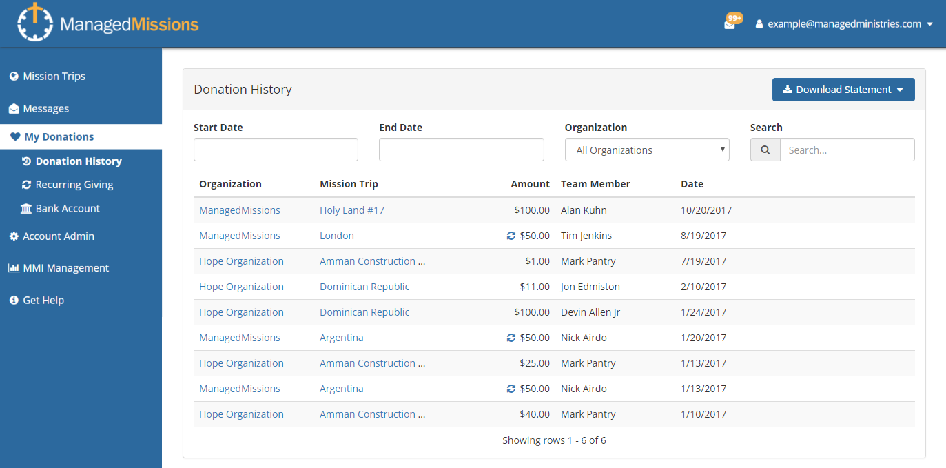Open Amman Construction link in the $25.00 row
This screenshot has width=946, height=468.
[x=373, y=363]
